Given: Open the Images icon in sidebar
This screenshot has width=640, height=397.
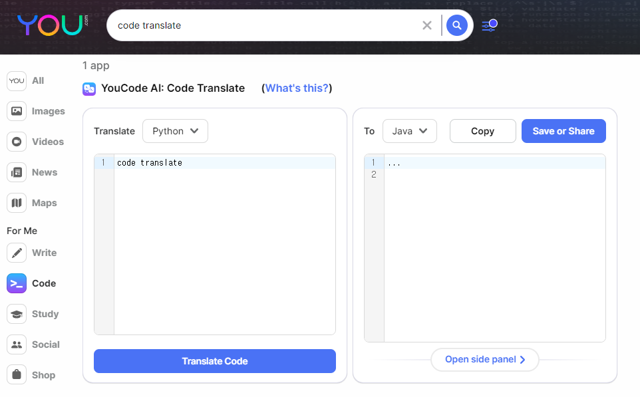Looking at the screenshot, I should [17, 111].
